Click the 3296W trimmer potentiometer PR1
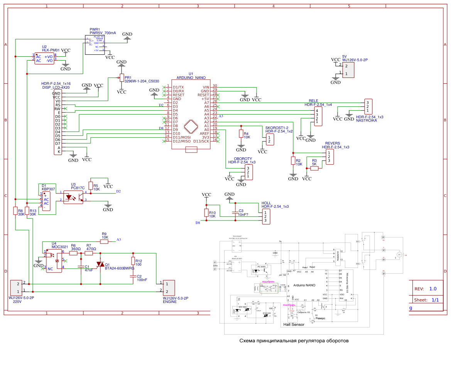 pos(121,77)
